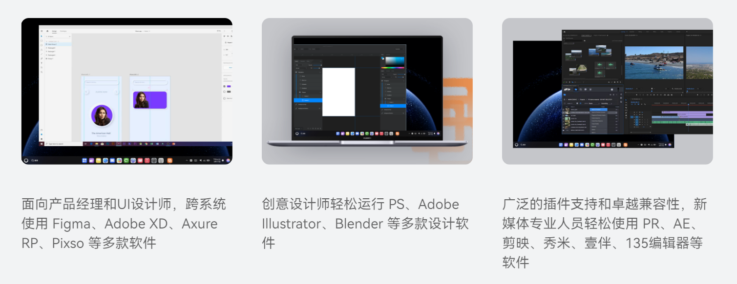Select the Text tool in XD toolbar

42,63
